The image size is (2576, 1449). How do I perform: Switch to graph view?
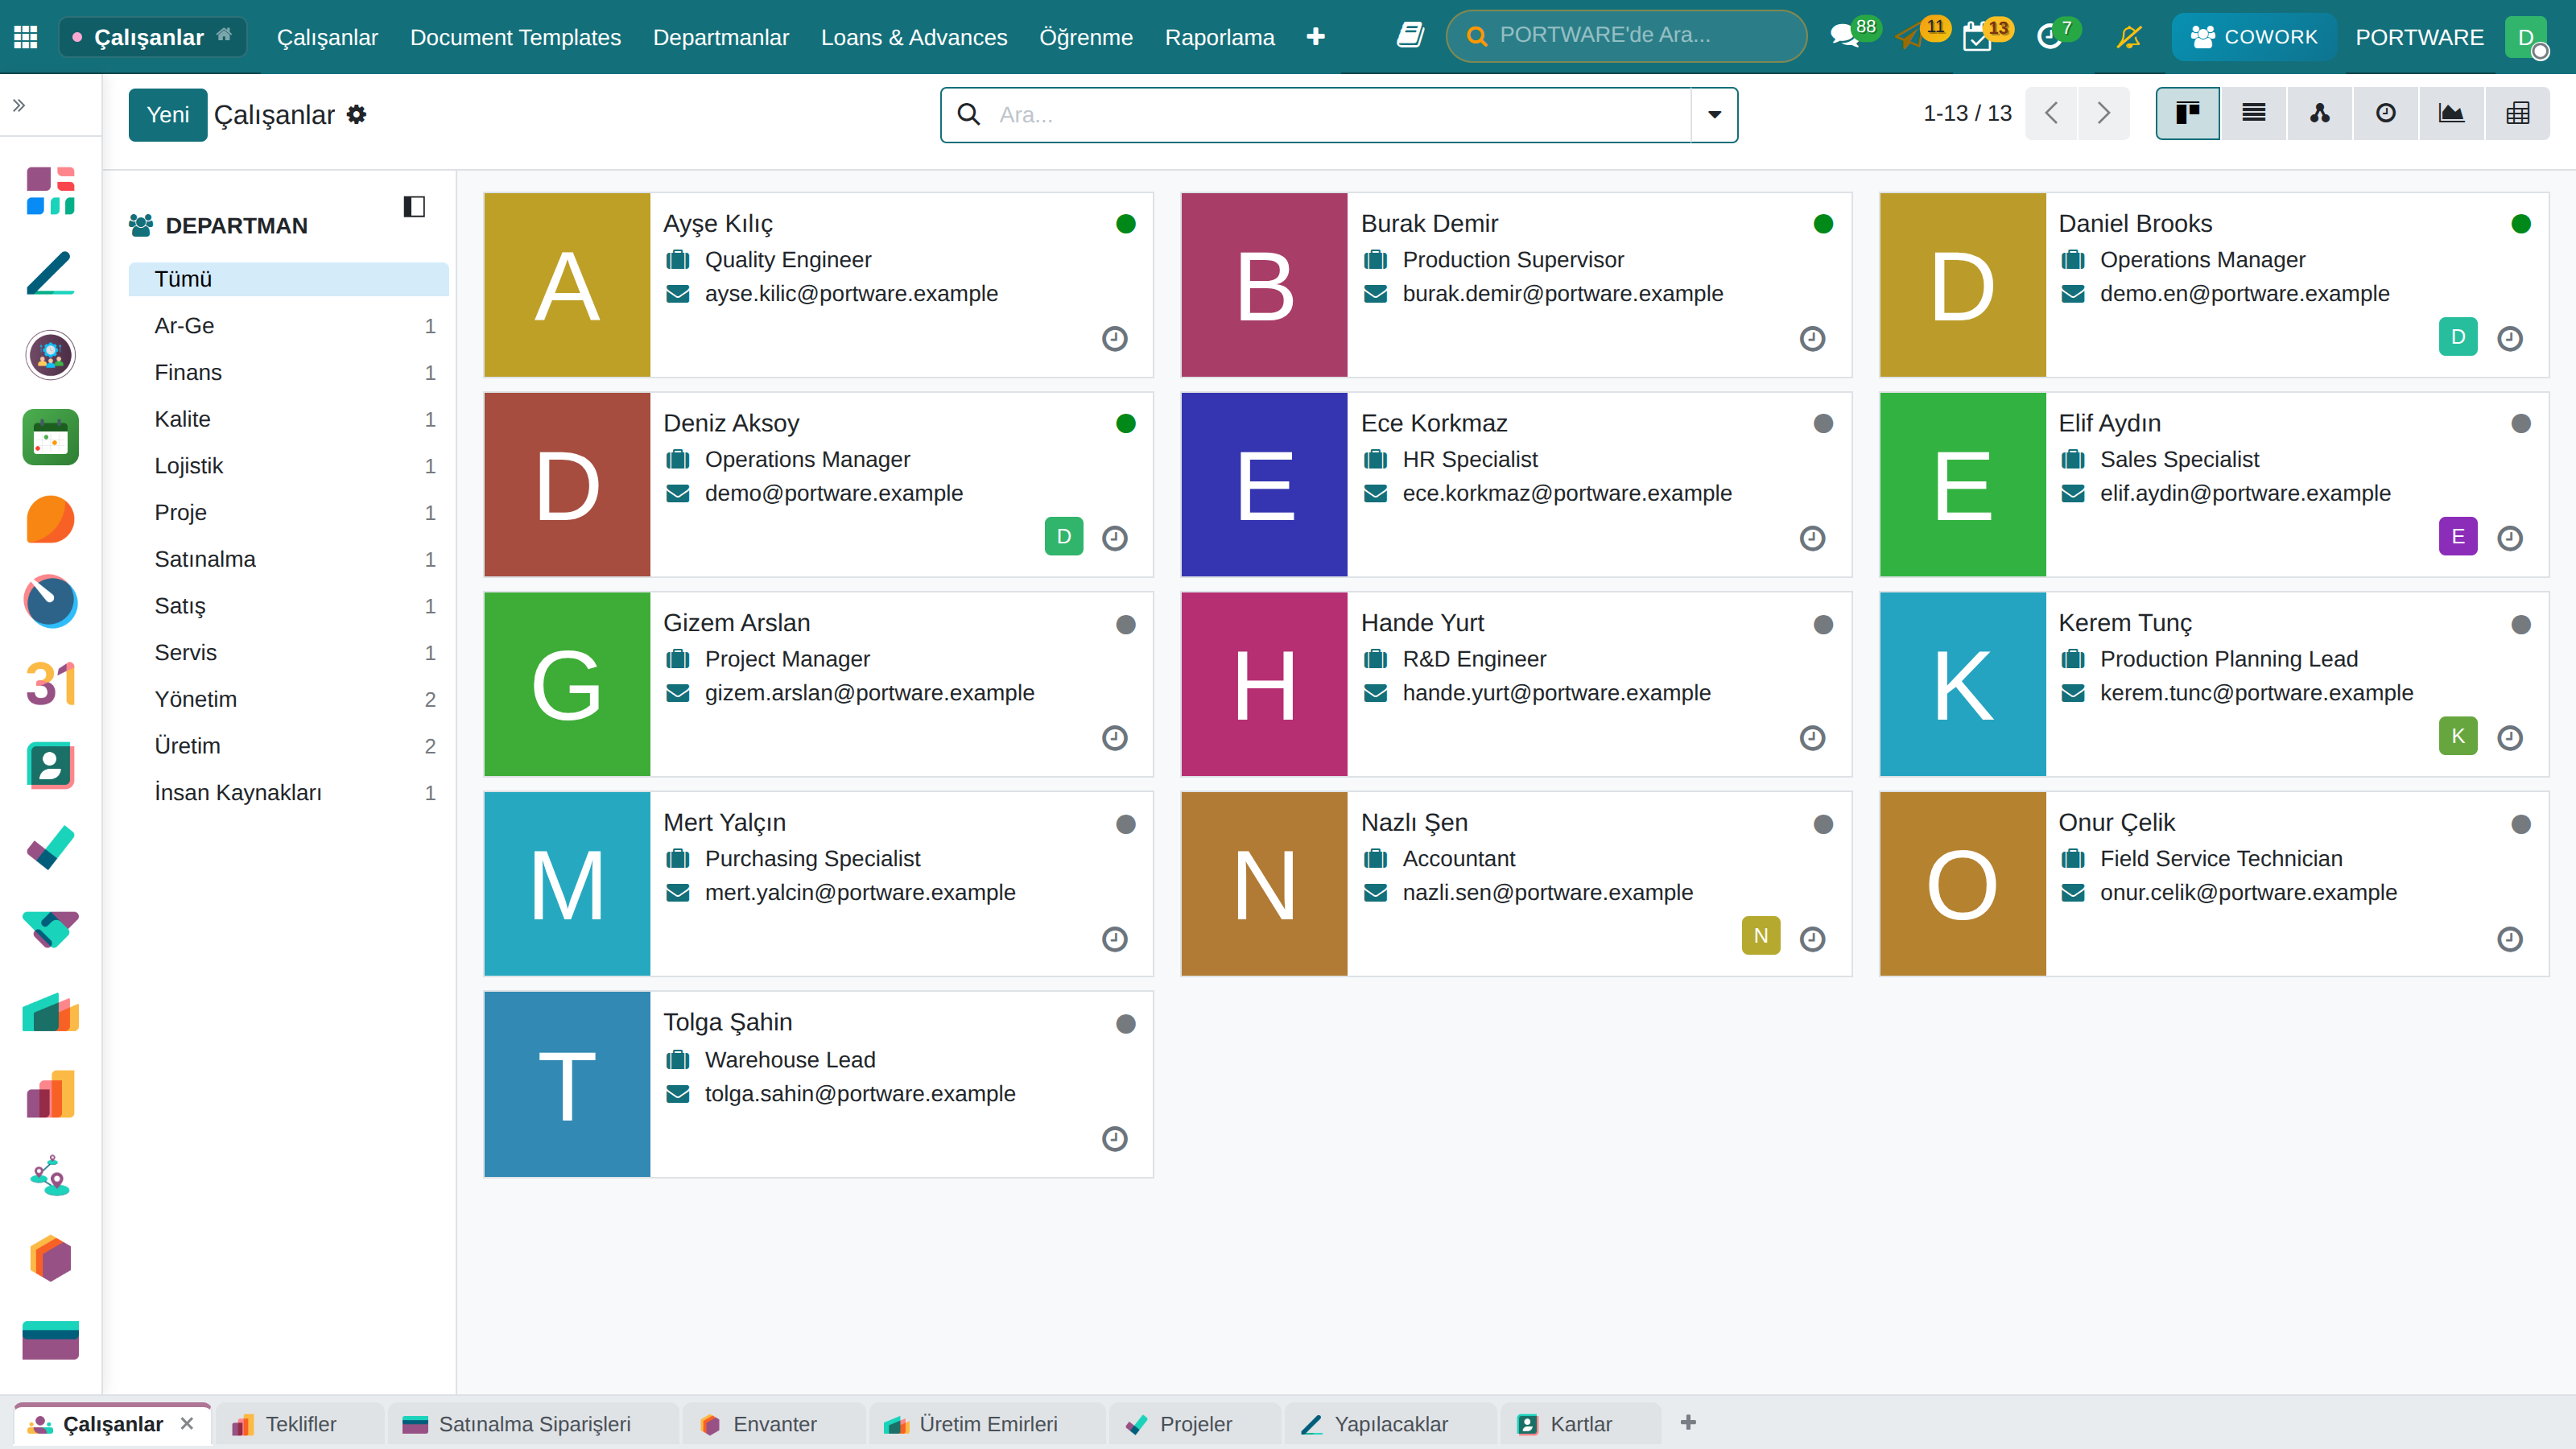point(2451,114)
